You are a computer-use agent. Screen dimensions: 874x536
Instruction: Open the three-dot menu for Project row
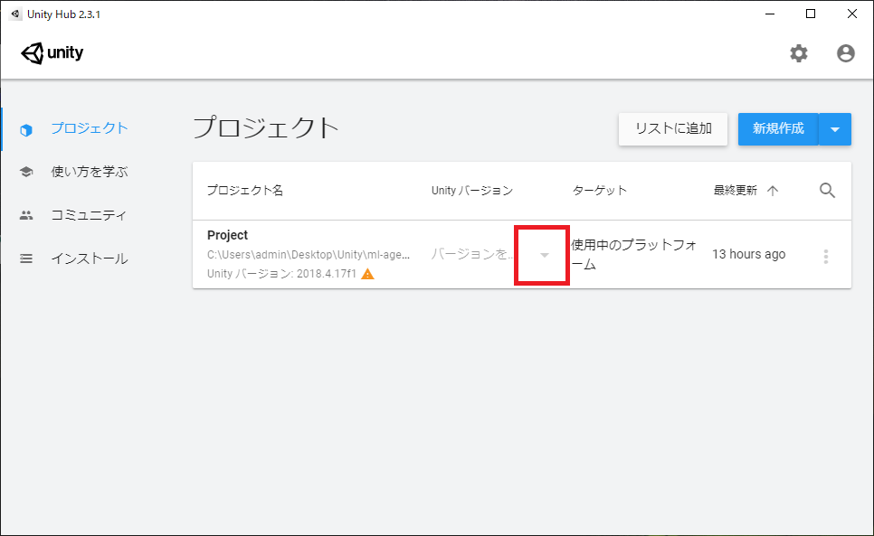click(x=825, y=256)
